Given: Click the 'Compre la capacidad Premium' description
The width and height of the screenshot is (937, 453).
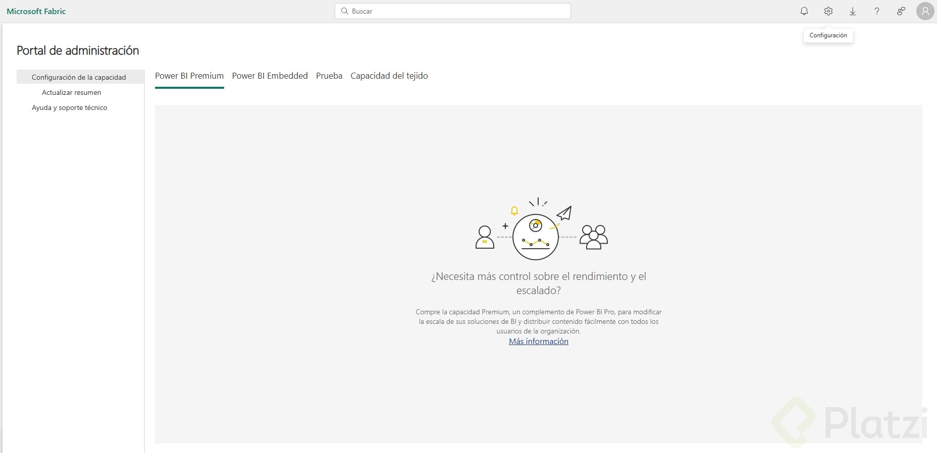Looking at the screenshot, I should (539, 321).
